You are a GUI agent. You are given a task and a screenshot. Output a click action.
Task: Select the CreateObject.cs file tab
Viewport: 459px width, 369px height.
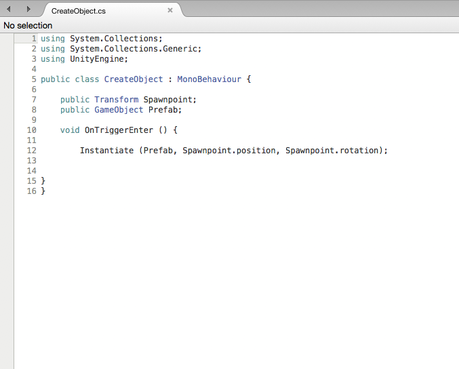point(79,11)
